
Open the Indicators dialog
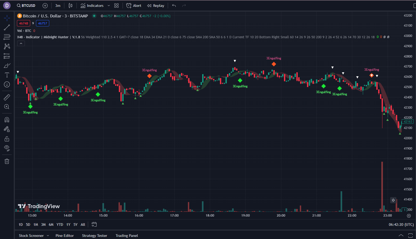[x=92, y=6]
